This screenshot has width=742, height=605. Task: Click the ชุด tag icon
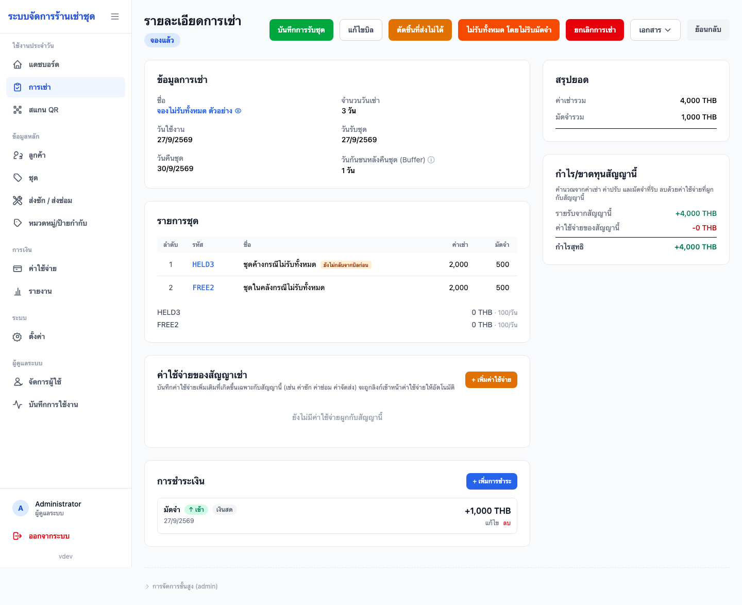(18, 178)
